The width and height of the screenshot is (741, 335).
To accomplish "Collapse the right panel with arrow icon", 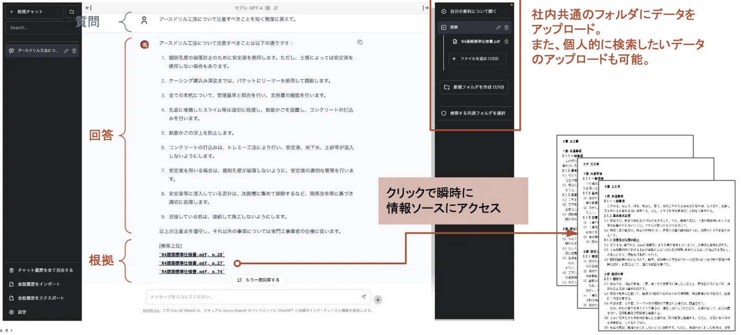I will point(426,8).
